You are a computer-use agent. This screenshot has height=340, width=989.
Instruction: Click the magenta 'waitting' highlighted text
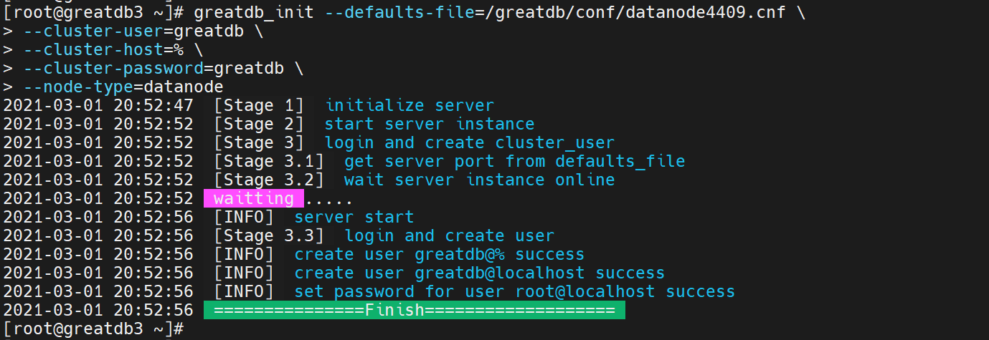(x=254, y=199)
